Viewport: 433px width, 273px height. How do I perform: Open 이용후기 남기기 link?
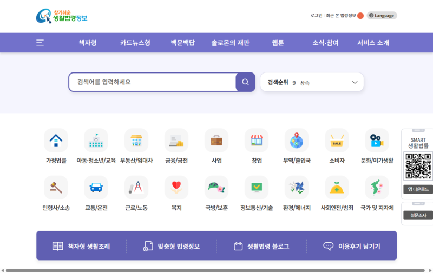click(351, 247)
